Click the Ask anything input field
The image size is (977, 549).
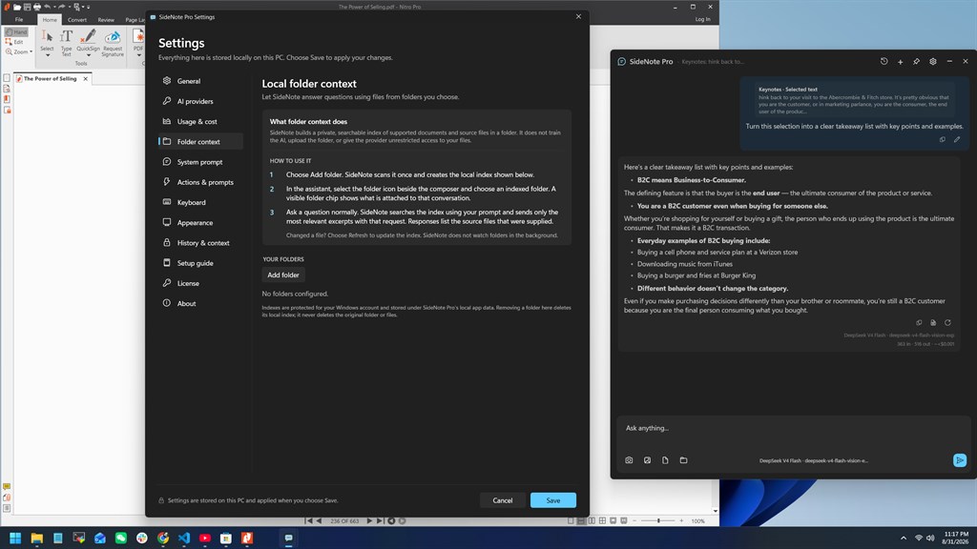793,428
